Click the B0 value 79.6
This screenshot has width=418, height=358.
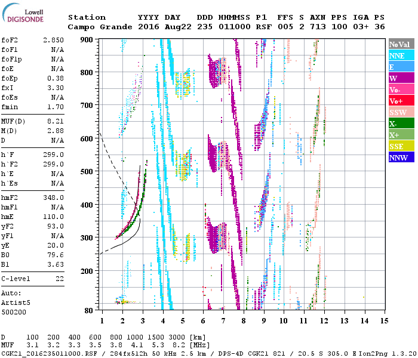pos(56,255)
